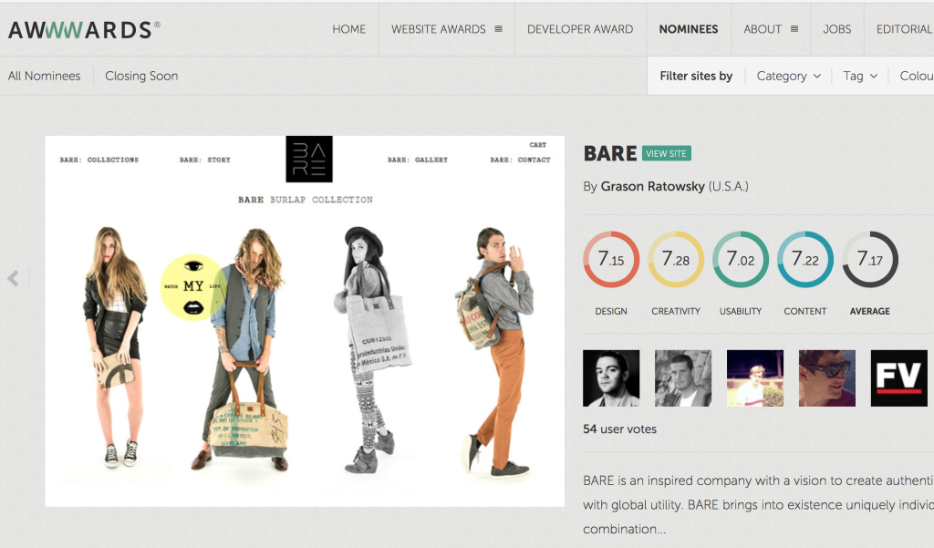
Task: Expand the Category filter dropdown
Action: click(x=789, y=76)
